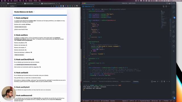
Task: Click the icon left of split editor
Action: 164,6
